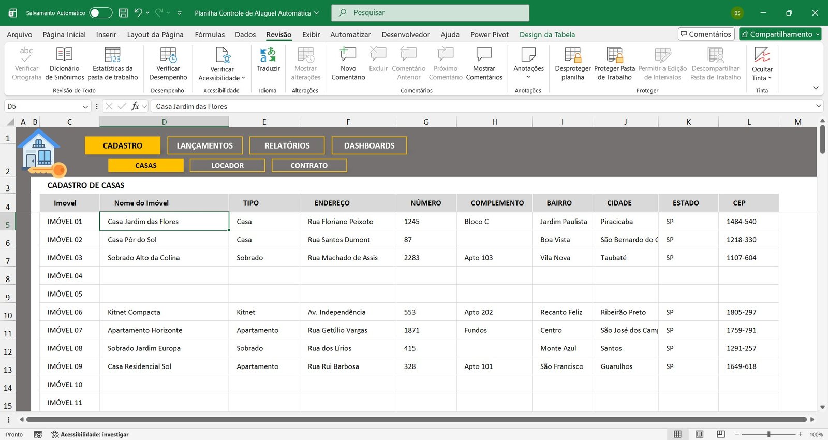Image resolution: width=828 pixels, height=440 pixels.
Task: Click Verificar Acessibilidade icon
Action: click(223, 54)
